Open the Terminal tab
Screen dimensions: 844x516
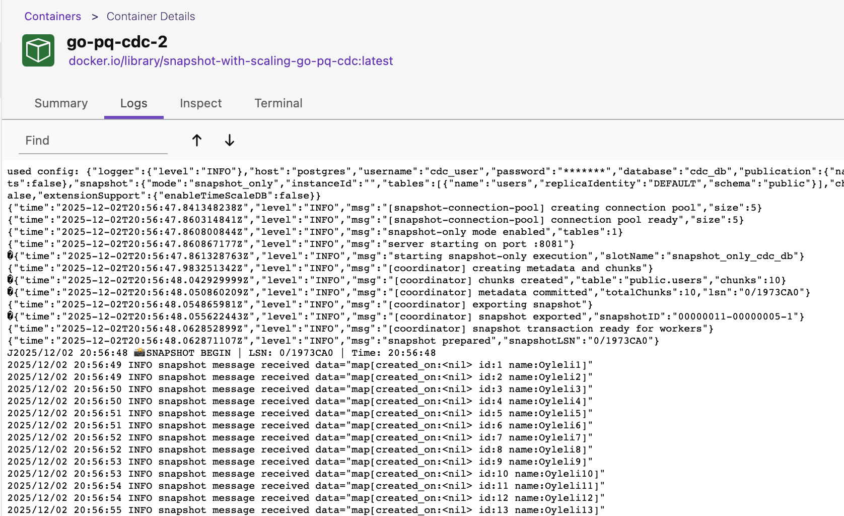(278, 103)
